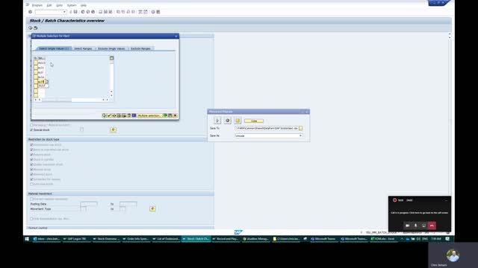Click the Find binoculars icon in main toolbar
Image resolution: width=478 pixels, height=268 pixels.
pos(105,12)
